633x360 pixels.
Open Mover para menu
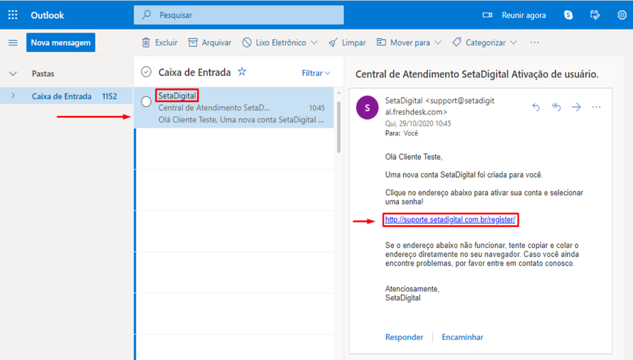coord(408,42)
